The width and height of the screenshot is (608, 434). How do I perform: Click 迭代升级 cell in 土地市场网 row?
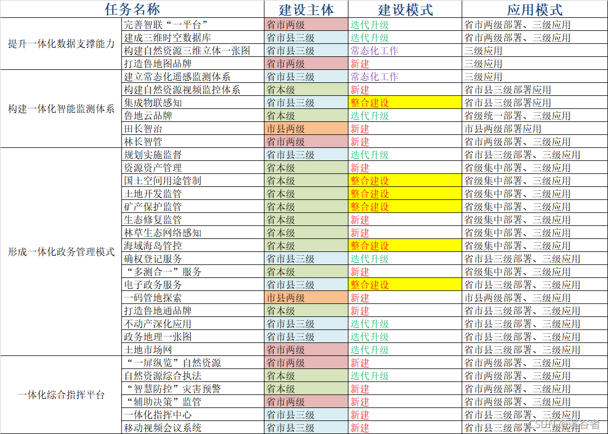(405, 349)
